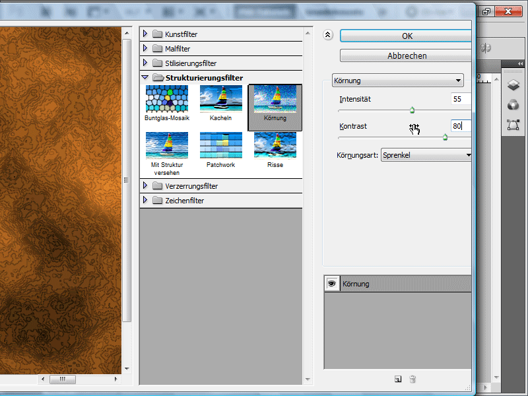528x396 pixels.
Task: Open Layers panel icon in Photoshop dock
Action: 513,85
